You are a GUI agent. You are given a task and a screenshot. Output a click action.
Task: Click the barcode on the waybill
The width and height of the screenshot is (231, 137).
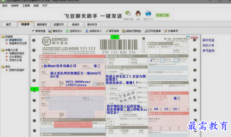coord(119,45)
